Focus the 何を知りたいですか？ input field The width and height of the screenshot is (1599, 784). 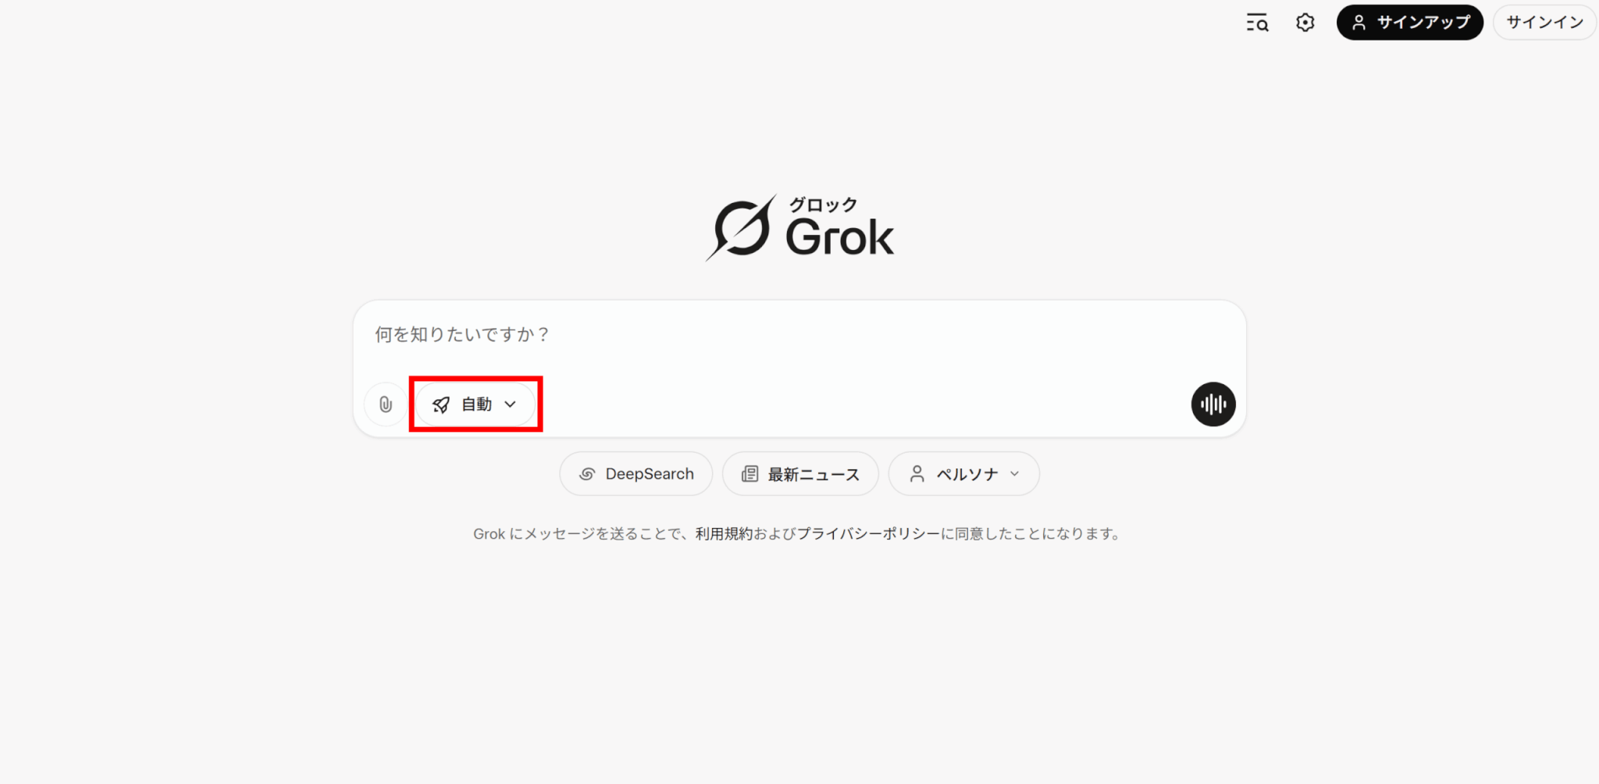tap(799, 336)
